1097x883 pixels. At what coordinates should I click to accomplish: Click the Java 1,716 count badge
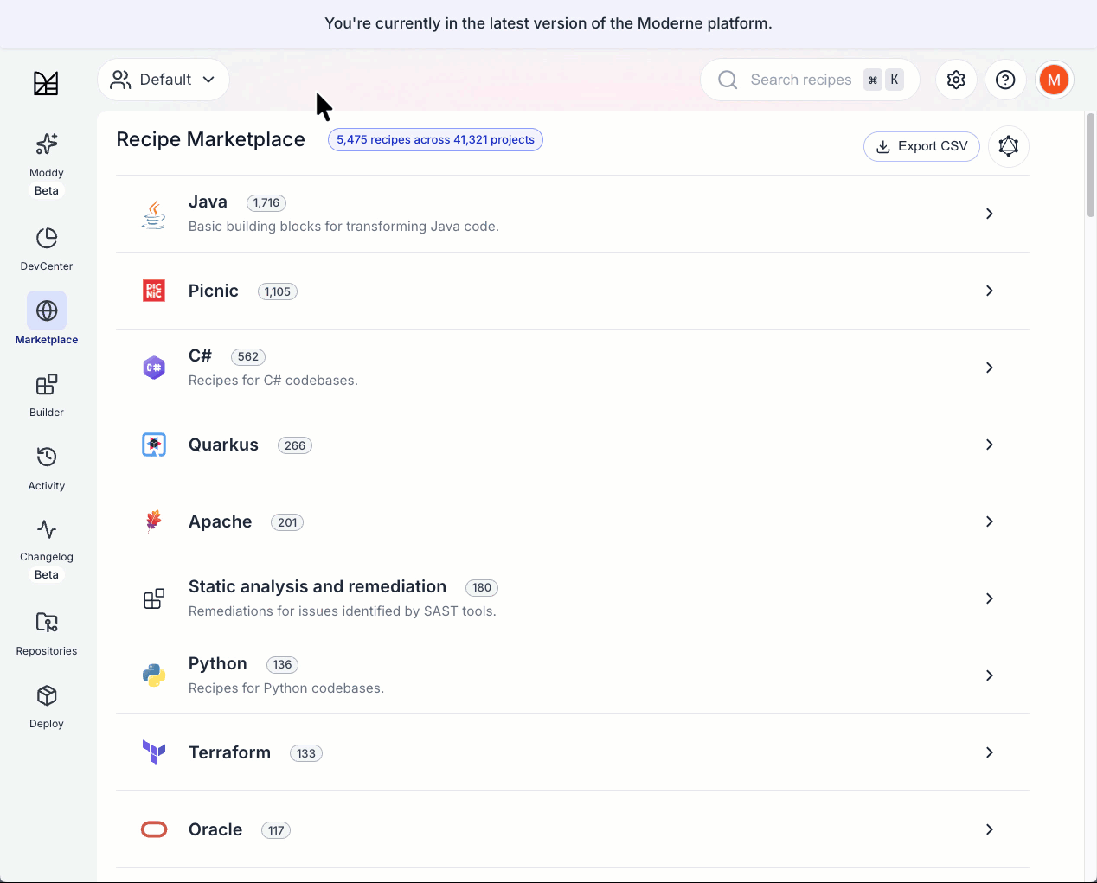266,202
